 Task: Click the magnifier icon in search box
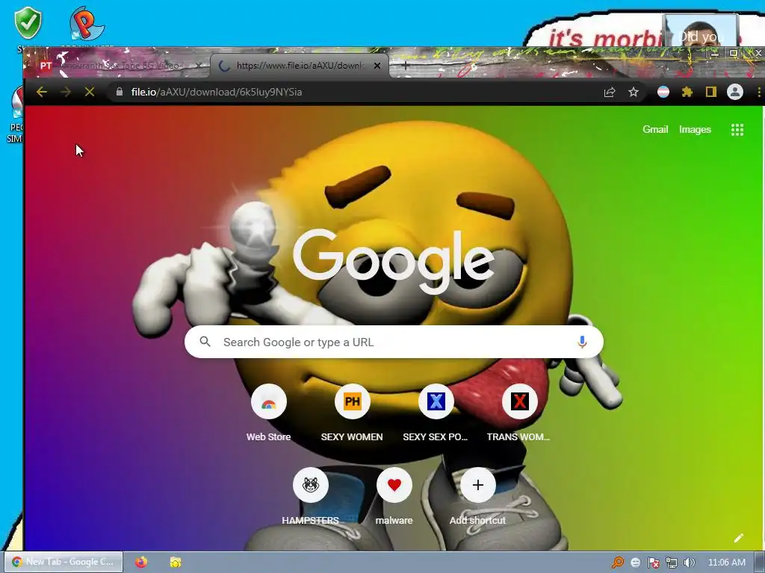coord(205,342)
